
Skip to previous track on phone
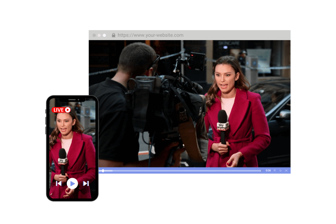59,184
